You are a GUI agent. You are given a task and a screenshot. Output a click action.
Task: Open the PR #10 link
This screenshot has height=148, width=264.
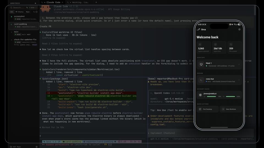tap(108, 144)
